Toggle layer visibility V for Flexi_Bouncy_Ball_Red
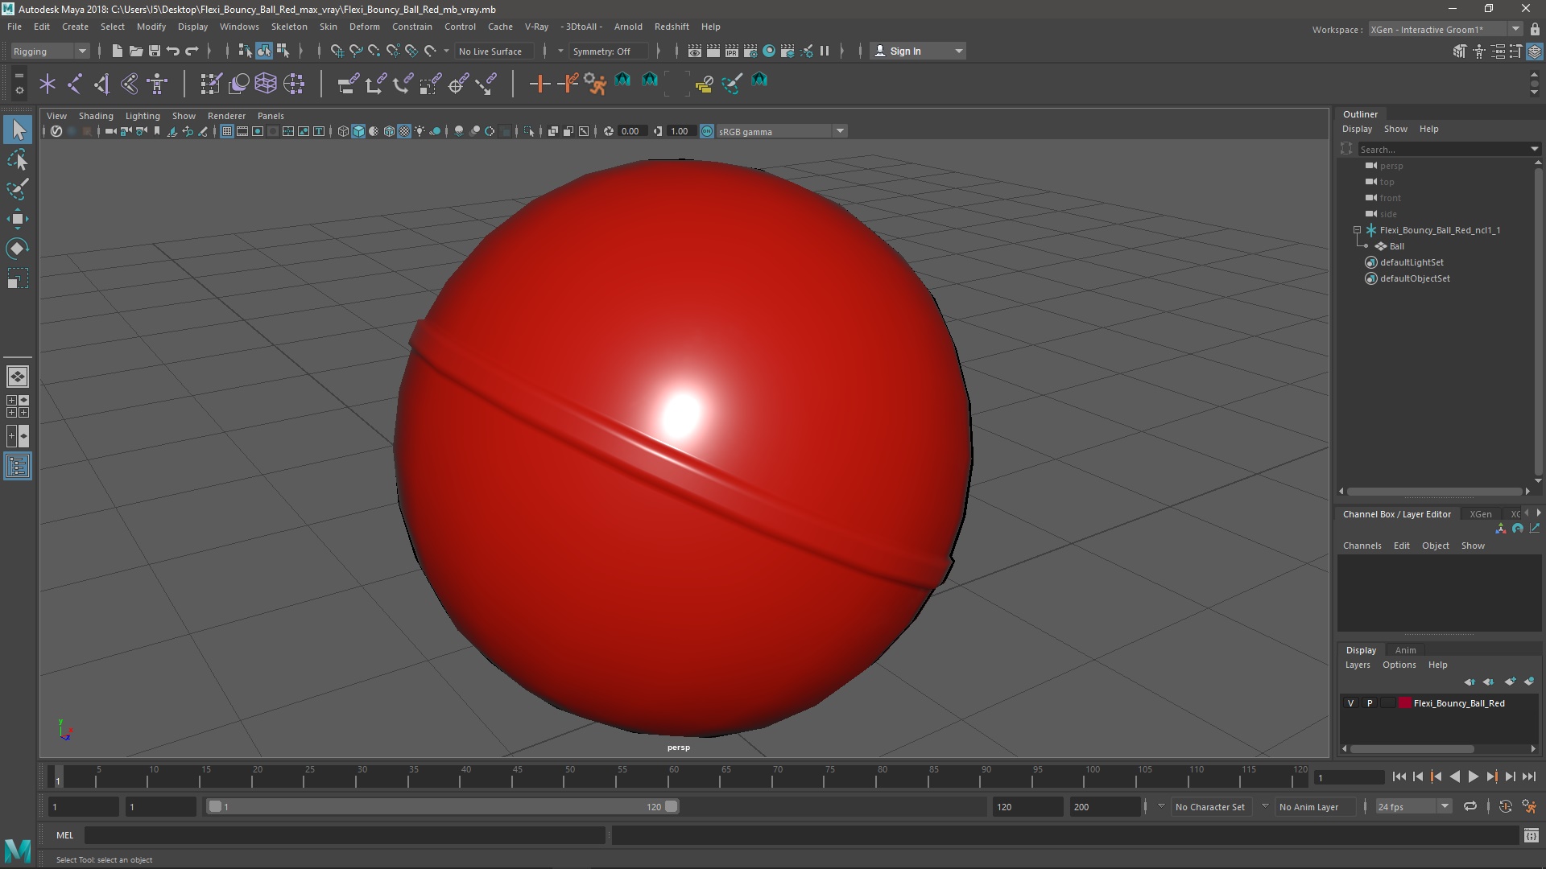Image resolution: width=1546 pixels, height=869 pixels. click(x=1350, y=703)
